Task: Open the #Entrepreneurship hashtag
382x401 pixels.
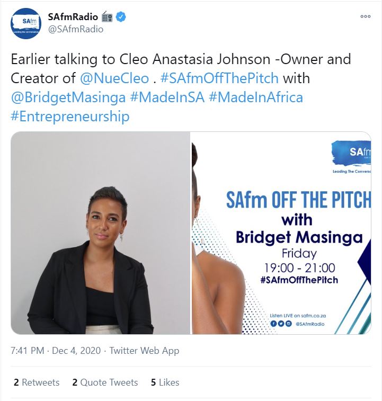Action: pos(70,117)
